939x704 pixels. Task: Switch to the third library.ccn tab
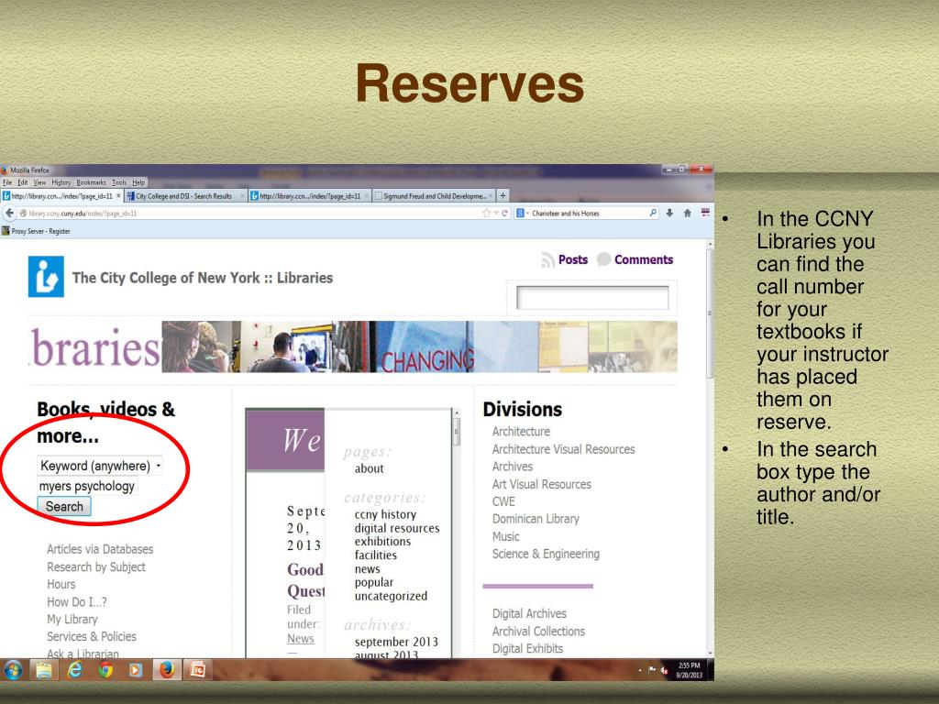tap(310, 196)
